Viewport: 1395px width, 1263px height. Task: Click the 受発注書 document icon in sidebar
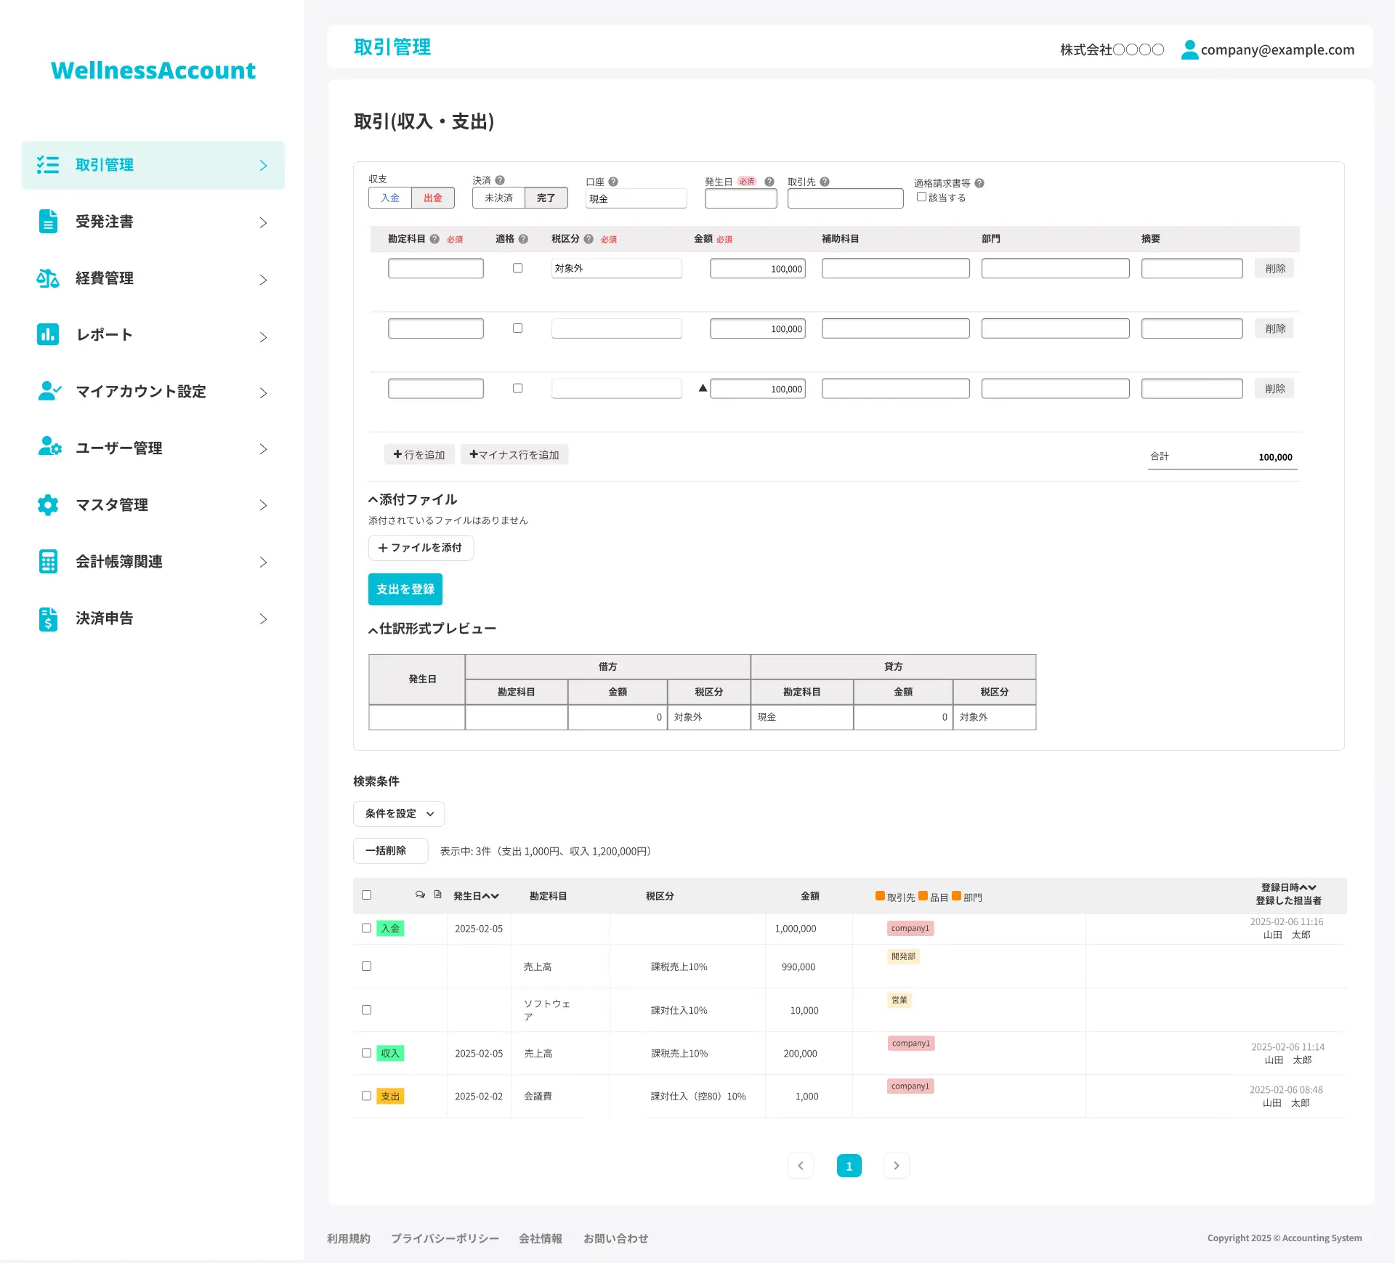[x=48, y=222]
